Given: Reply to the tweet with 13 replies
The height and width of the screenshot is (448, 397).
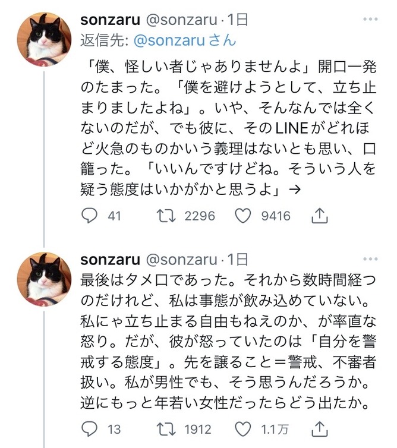Looking at the screenshot, I should (x=89, y=428).
